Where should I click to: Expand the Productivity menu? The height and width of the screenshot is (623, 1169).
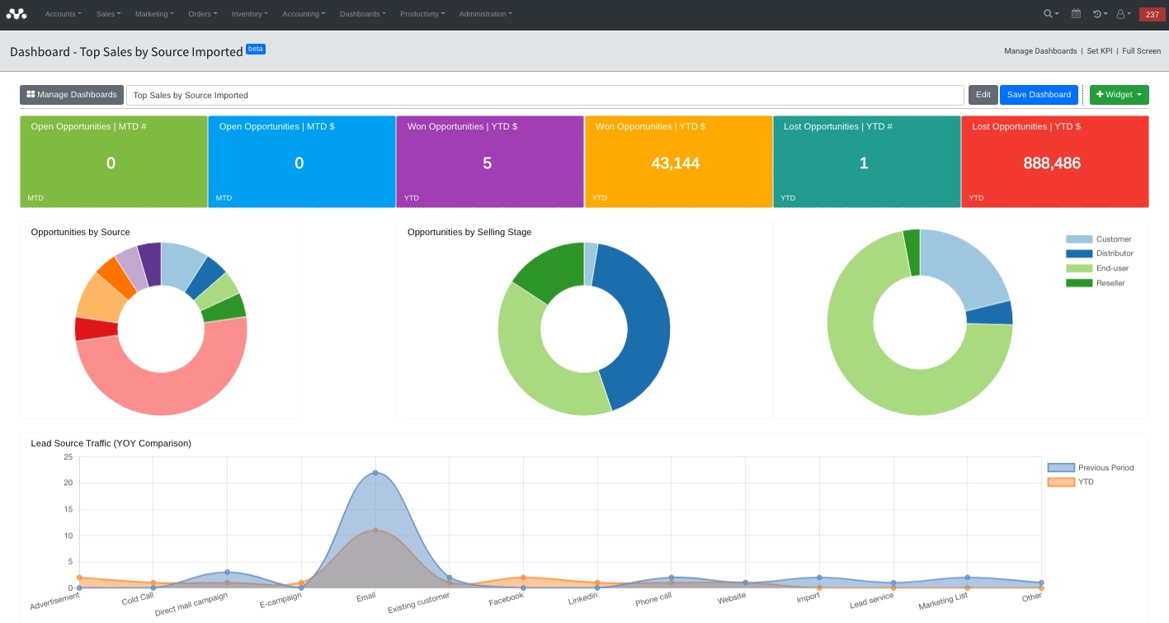(422, 14)
